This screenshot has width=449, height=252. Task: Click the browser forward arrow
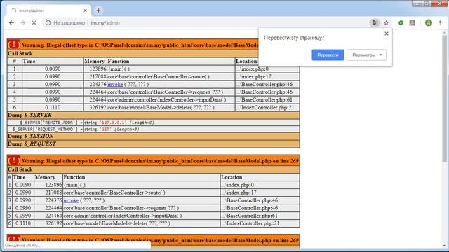tap(23, 23)
